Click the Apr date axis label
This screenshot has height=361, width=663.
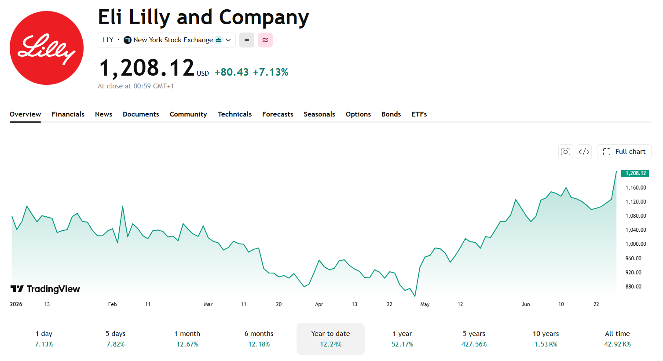[319, 304]
